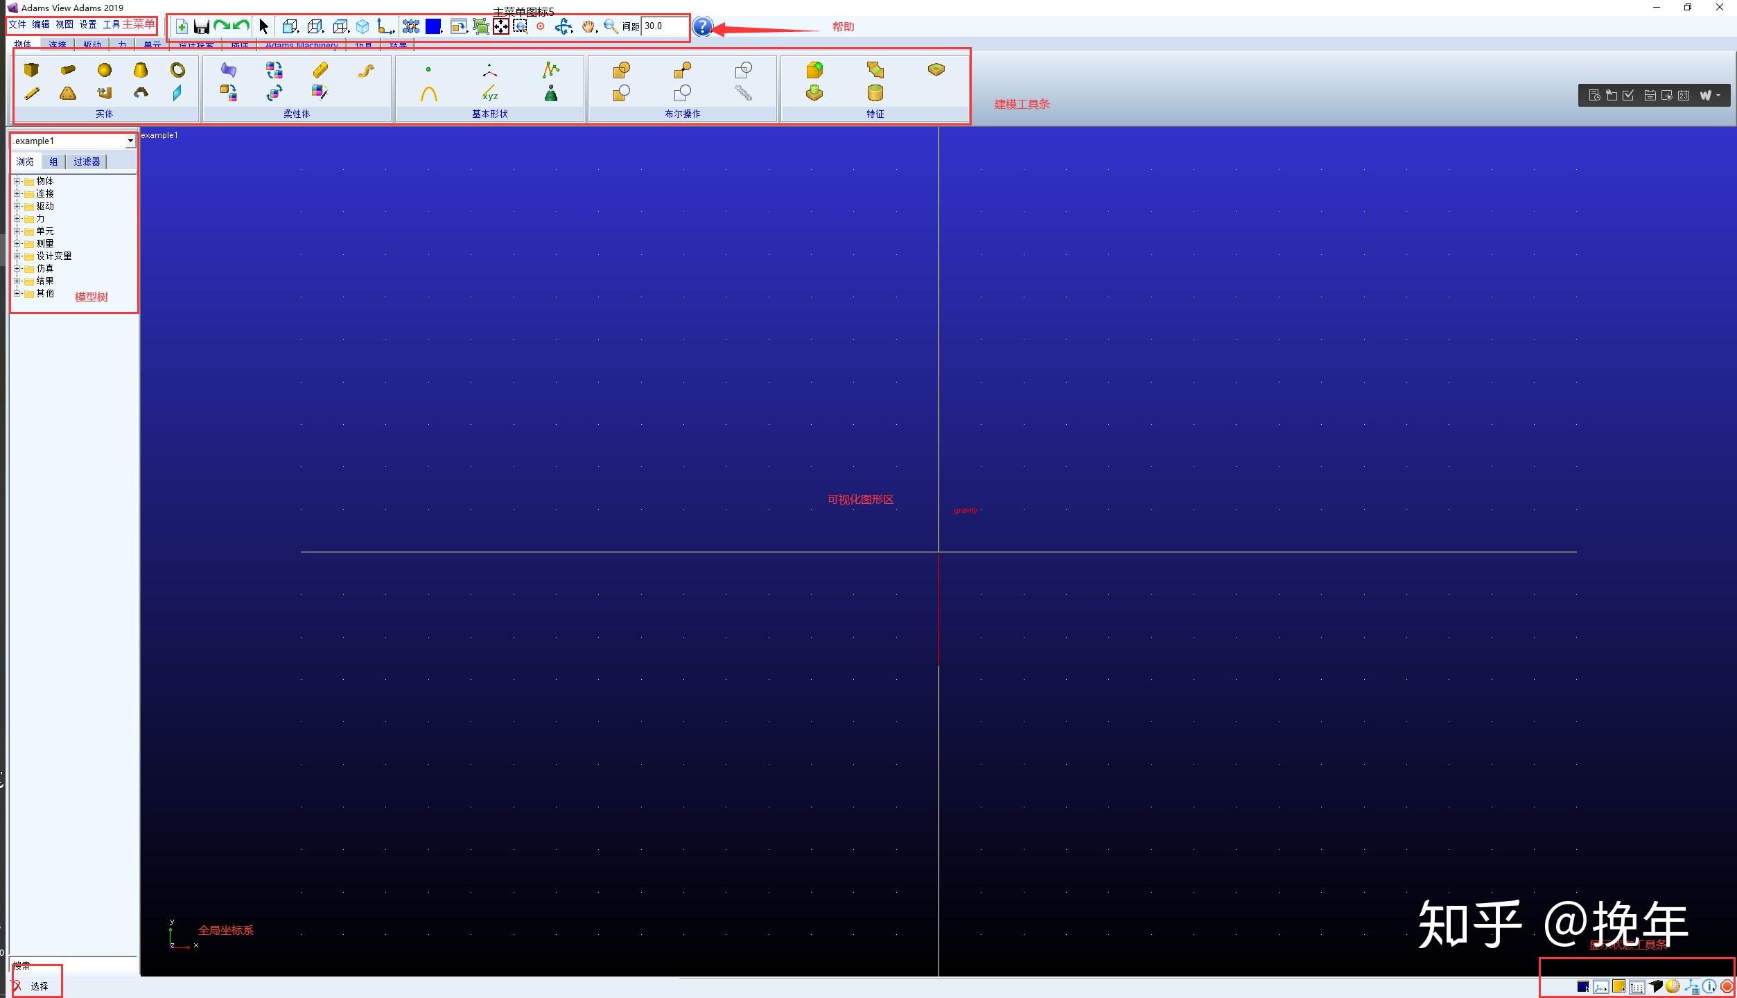This screenshot has width=1737, height=998.
Task: Click the blue background color swatch
Action: pyautogui.click(x=433, y=26)
